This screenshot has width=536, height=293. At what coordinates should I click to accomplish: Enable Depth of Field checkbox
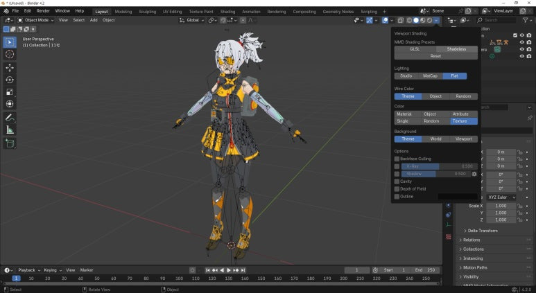click(397, 189)
